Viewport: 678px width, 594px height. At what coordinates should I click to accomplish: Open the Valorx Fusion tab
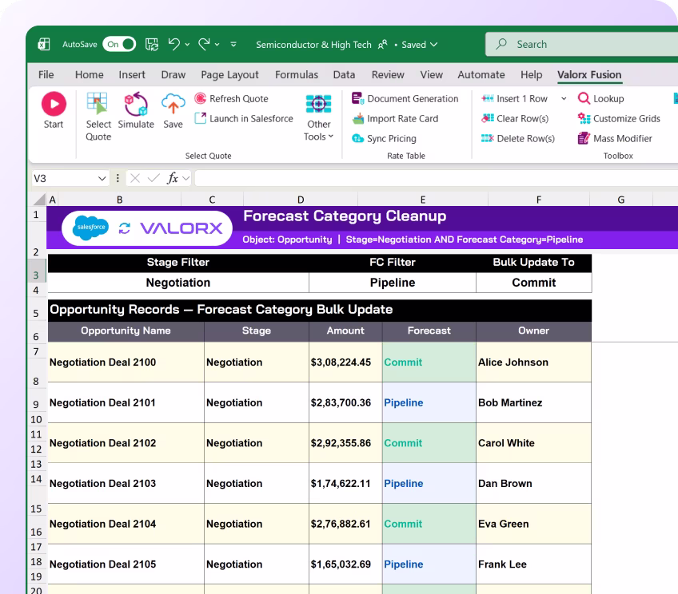click(x=589, y=75)
